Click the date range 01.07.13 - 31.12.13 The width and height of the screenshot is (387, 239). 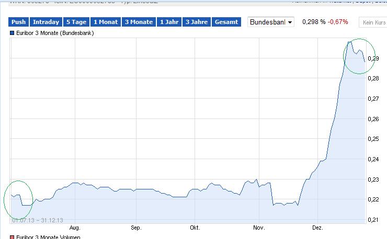[38, 220]
